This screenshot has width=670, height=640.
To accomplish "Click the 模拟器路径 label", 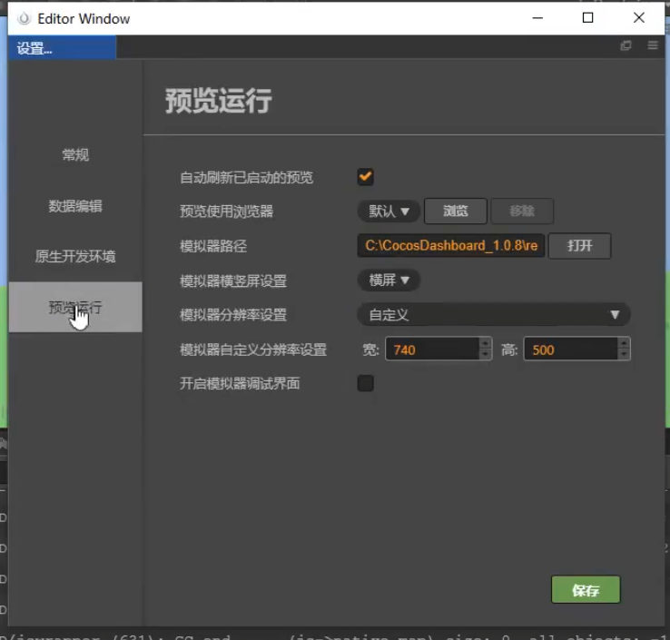I will coord(213,247).
